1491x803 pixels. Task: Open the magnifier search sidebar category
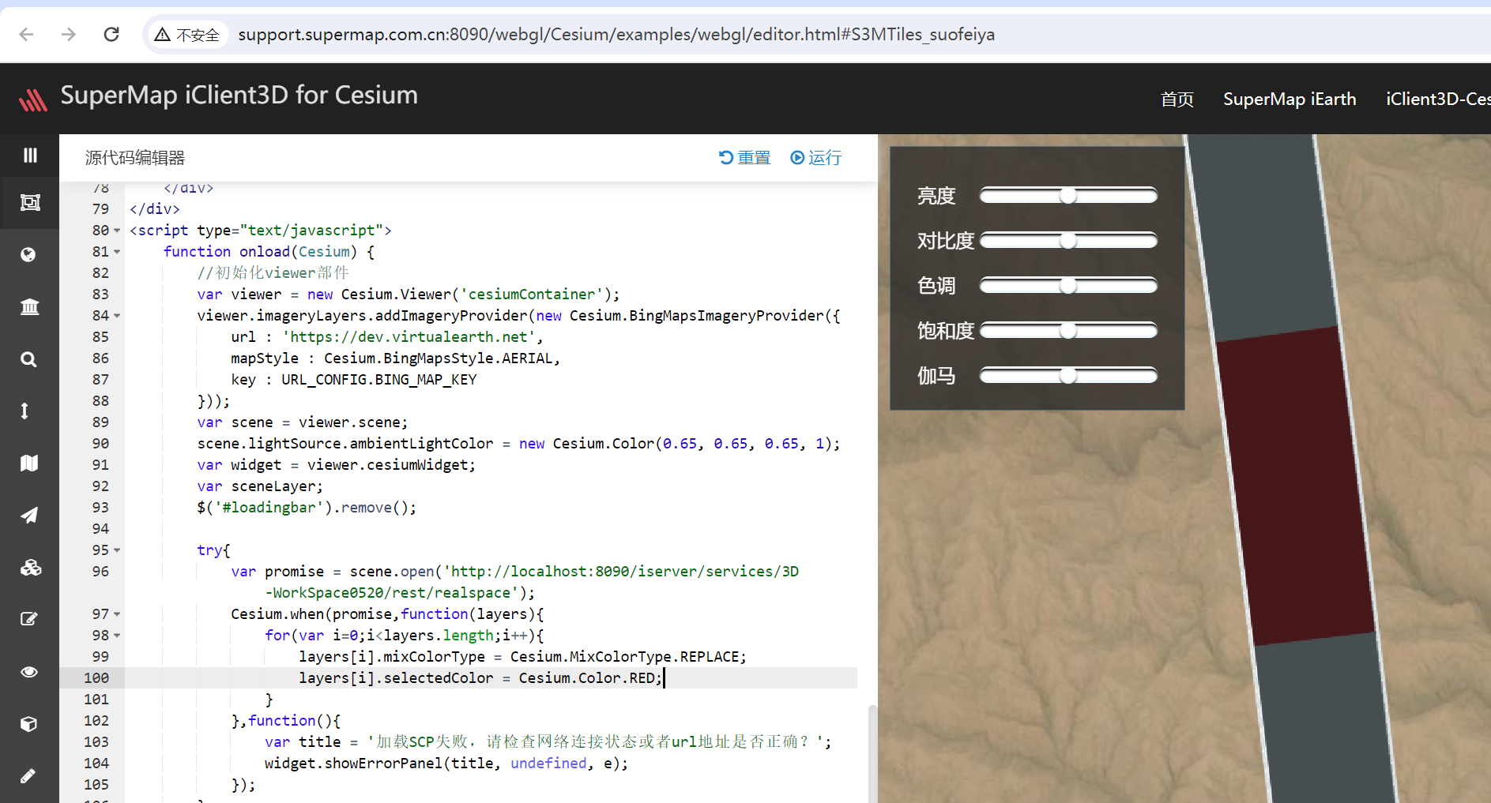[28, 359]
